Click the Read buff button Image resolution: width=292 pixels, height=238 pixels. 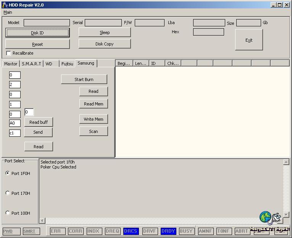(39, 122)
